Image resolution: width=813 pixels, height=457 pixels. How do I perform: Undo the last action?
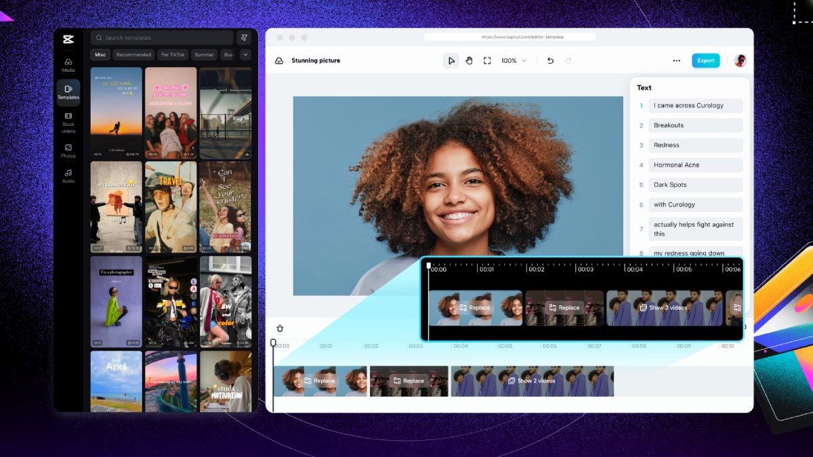tap(550, 61)
